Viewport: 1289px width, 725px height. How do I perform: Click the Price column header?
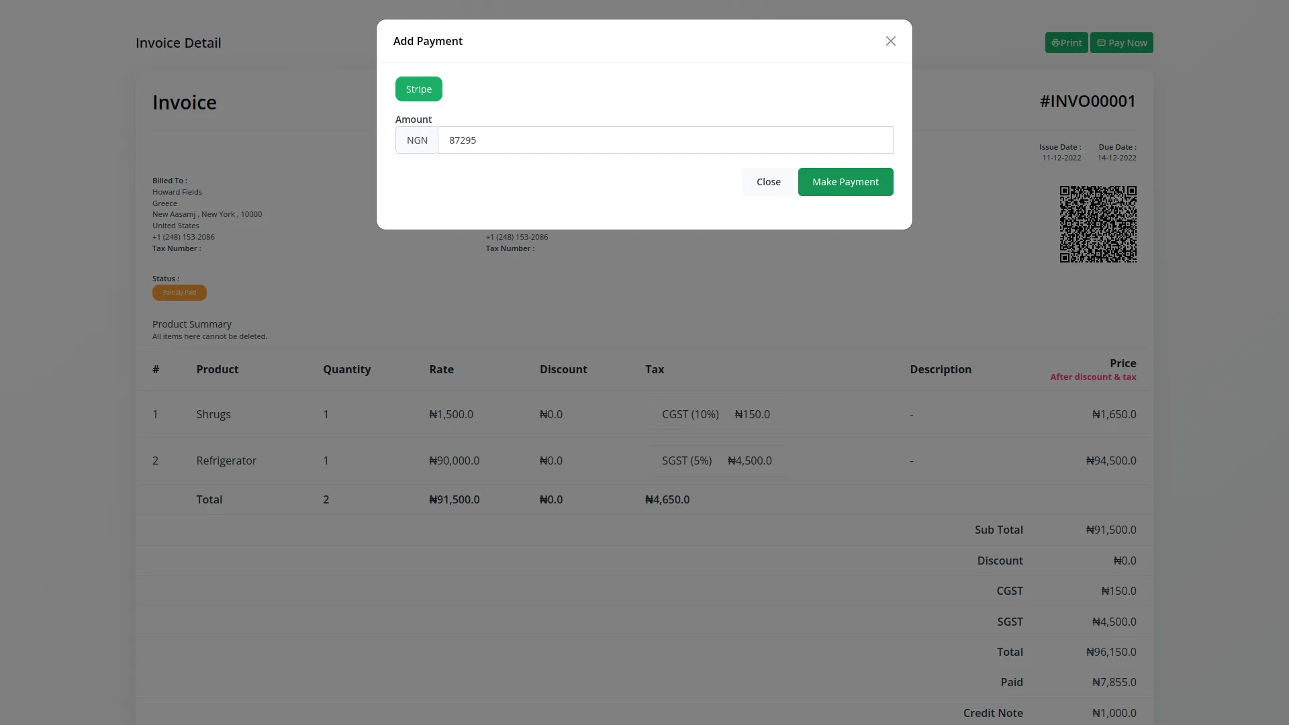click(x=1123, y=363)
